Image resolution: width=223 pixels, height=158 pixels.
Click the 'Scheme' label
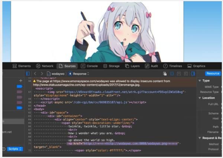point(213,113)
